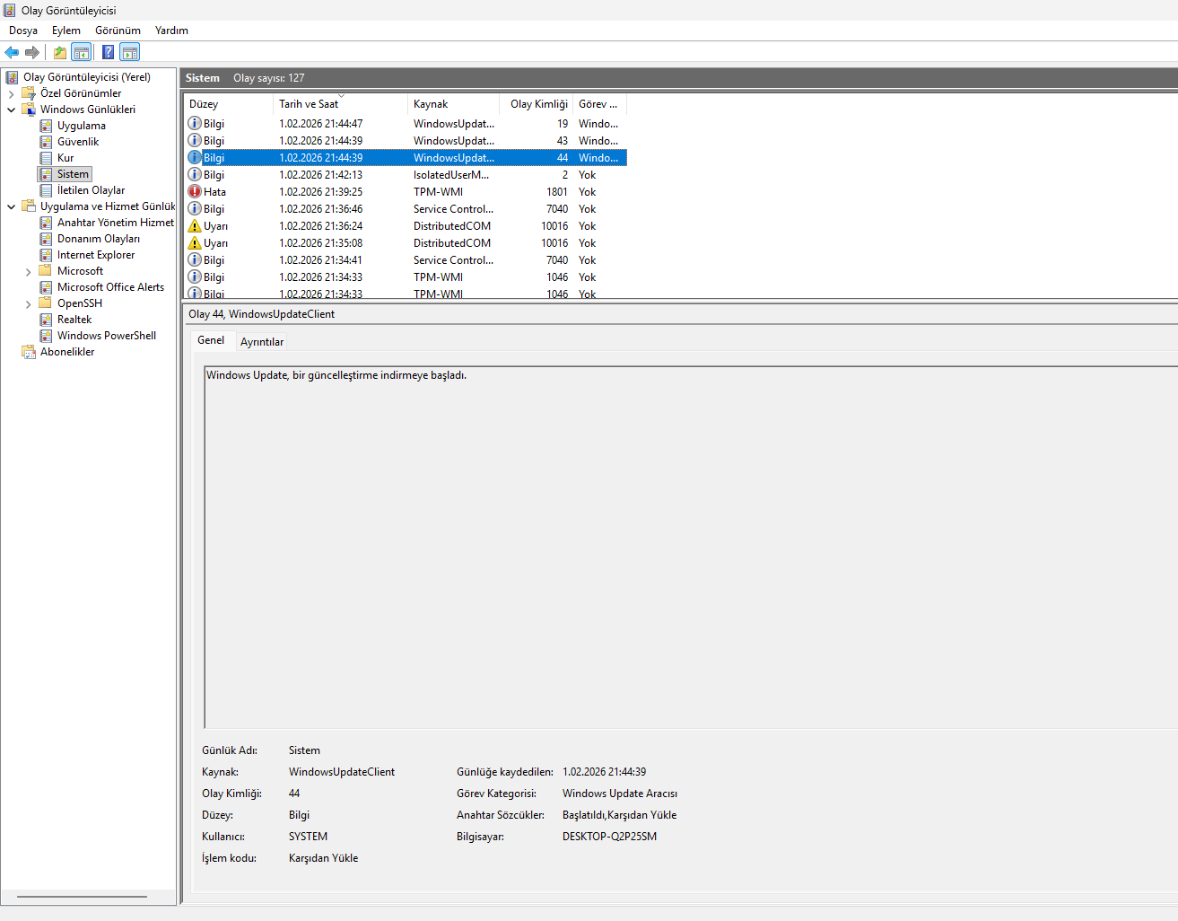Image resolution: width=1178 pixels, height=921 pixels.
Task: Click the Up one level folder icon
Action: tap(60, 52)
